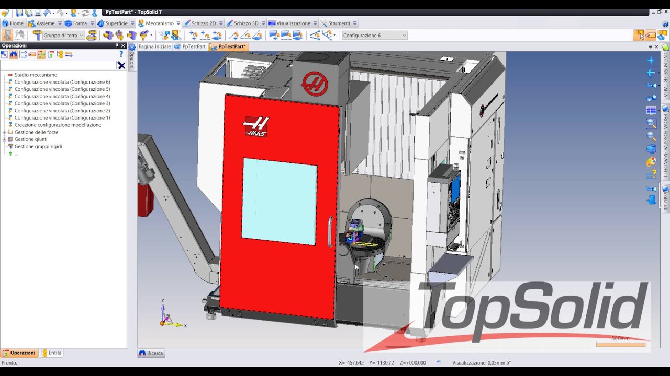The image size is (670, 376).
Task: Click the question mark lines icon in viewport
Action: tap(651, 174)
